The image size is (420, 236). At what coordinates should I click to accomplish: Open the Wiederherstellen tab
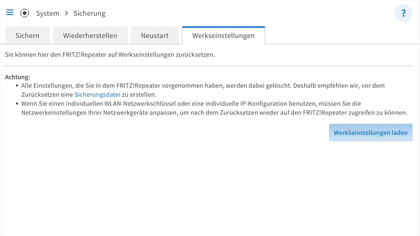pyautogui.click(x=90, y=35)
